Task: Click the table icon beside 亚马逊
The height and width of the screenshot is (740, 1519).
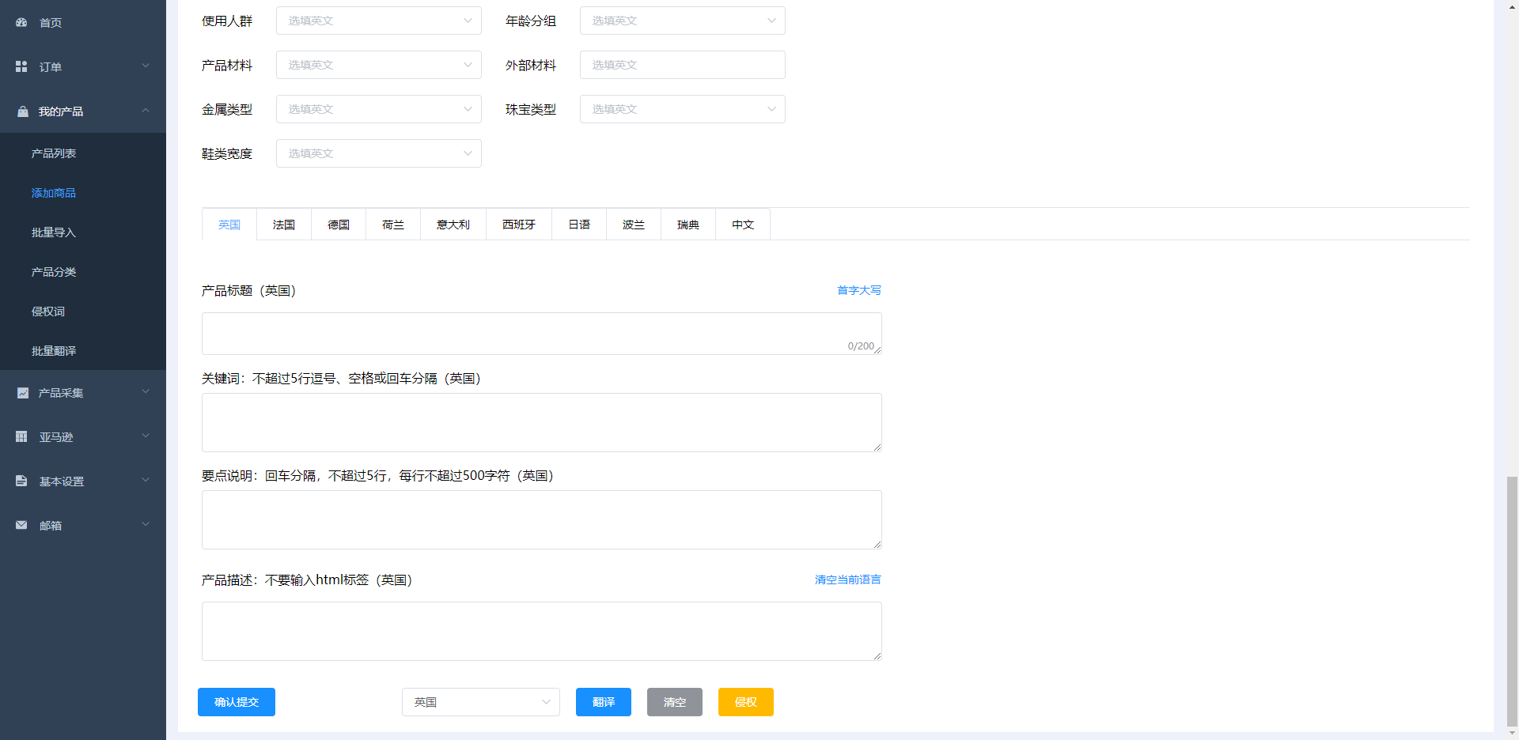Action: click(x=21, y=437)
